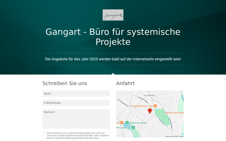
Task: Click the 'Gangart - Büro für systemische Projekte' title
Action: point(113,37)
